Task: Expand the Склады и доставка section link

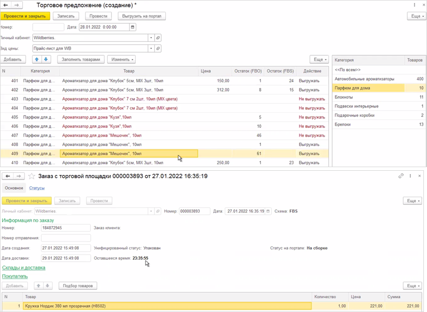Action: 23,268
